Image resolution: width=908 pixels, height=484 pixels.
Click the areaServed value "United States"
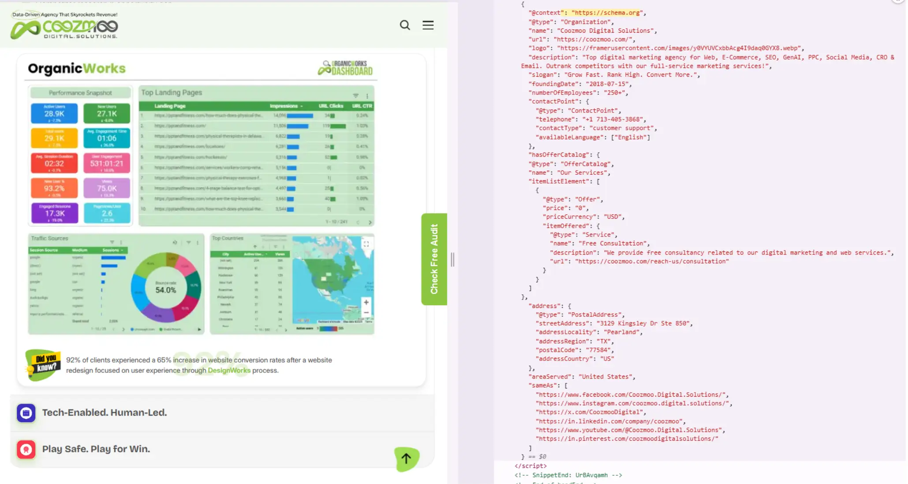pyautogui.click(x=605, y=376)
